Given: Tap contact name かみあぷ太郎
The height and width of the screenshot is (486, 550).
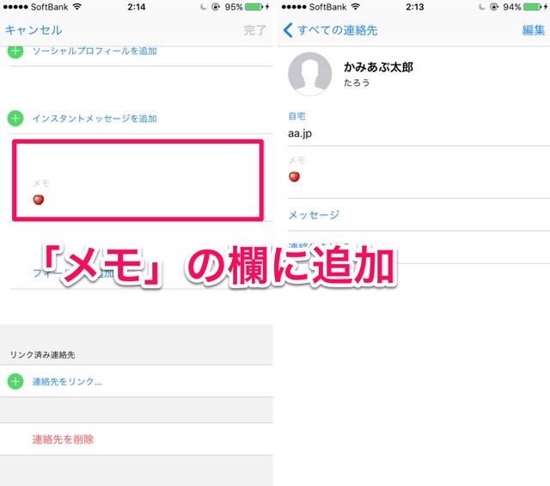Looking at the screenshot, I should point(378,67).
